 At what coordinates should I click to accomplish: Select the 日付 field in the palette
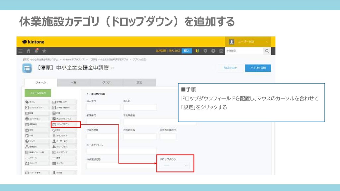pos(37,130)
